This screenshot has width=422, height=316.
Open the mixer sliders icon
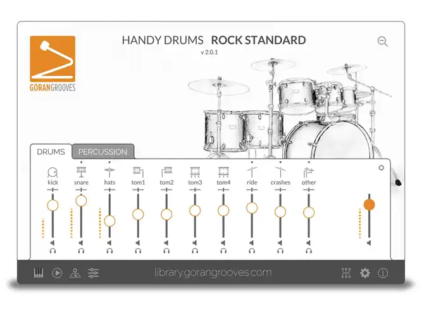94,273
